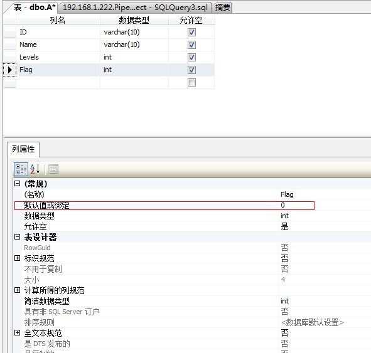
Task: Click the 列名 column header
Action: click(58, 20)
